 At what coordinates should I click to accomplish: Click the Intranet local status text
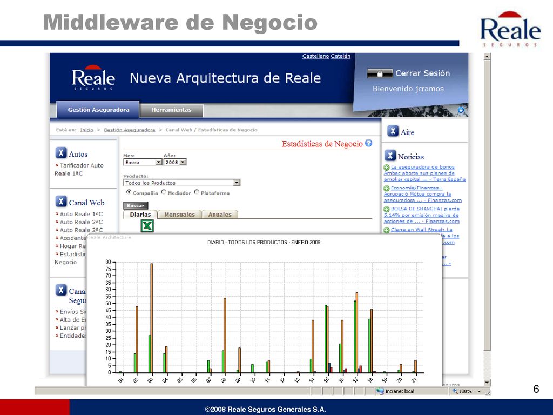pos(400,391)
